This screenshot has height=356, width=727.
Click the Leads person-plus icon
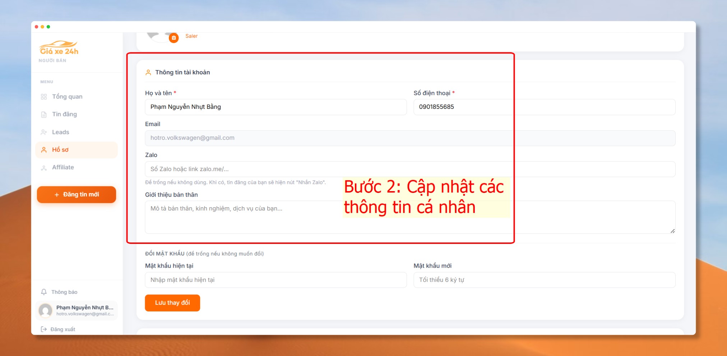click(44, 132)
